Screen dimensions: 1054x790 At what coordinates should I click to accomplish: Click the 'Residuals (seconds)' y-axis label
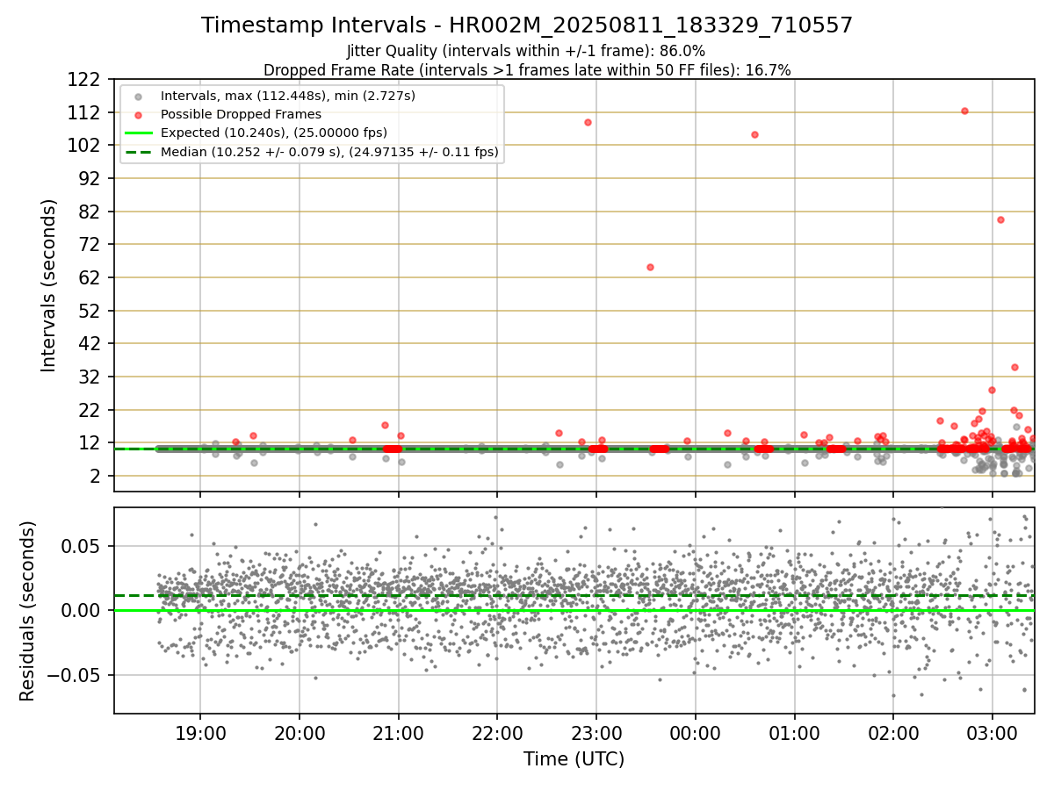28,611
